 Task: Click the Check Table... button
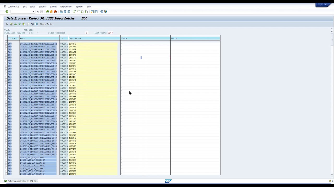click(x=47, y=24)
